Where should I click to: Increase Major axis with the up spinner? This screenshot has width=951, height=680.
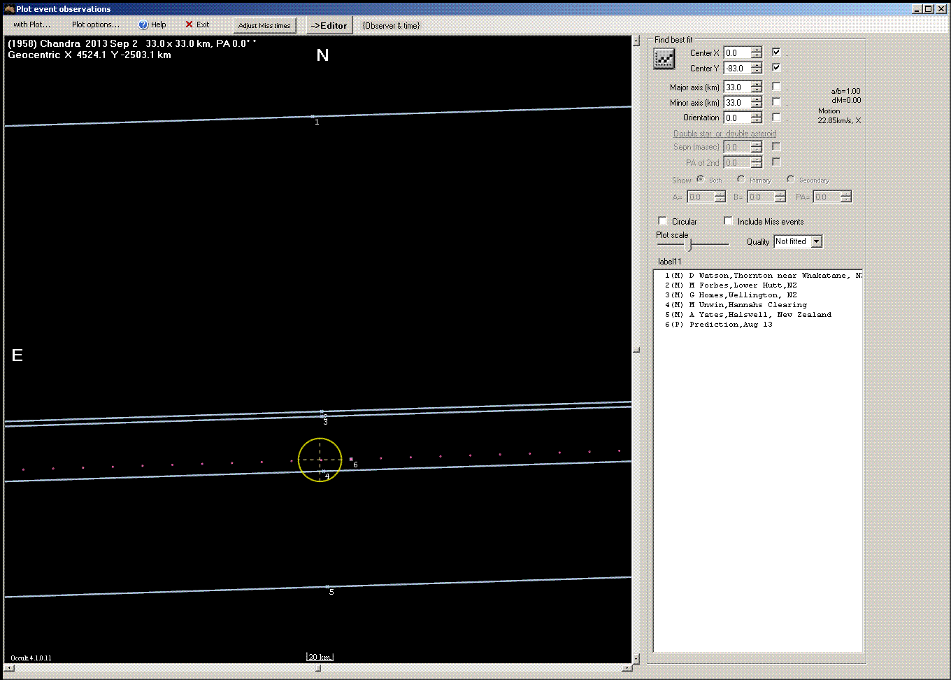(757, 85)
